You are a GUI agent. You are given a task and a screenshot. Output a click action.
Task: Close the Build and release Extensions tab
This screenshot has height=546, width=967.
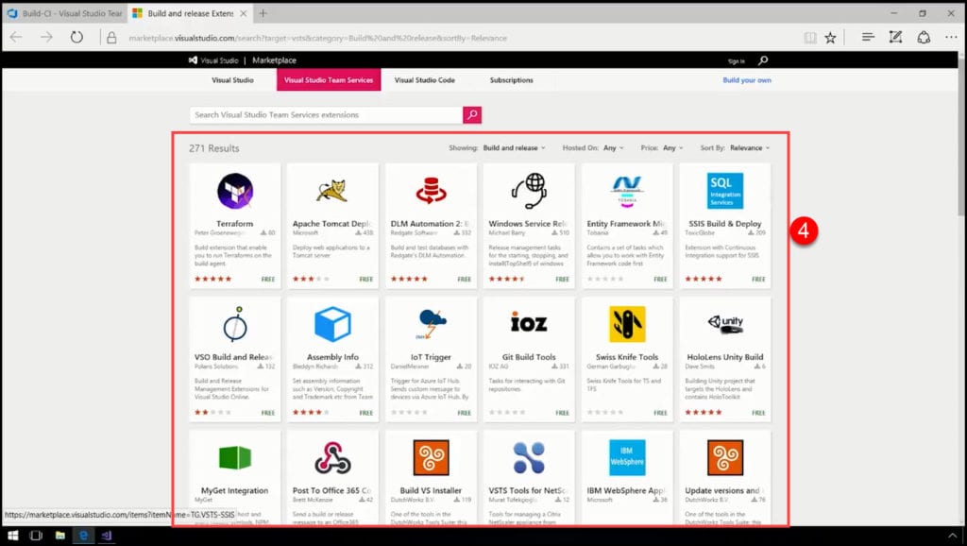tap(243, 13)
